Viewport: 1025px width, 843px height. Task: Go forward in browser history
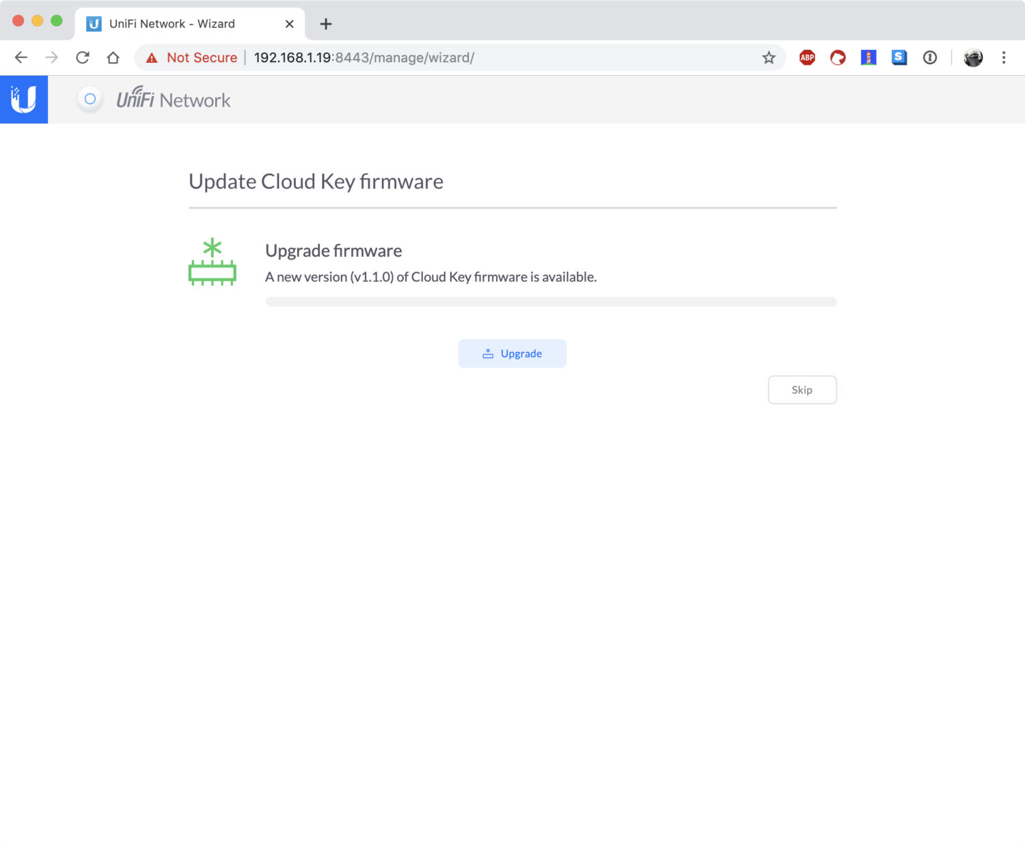pos(52,57)
